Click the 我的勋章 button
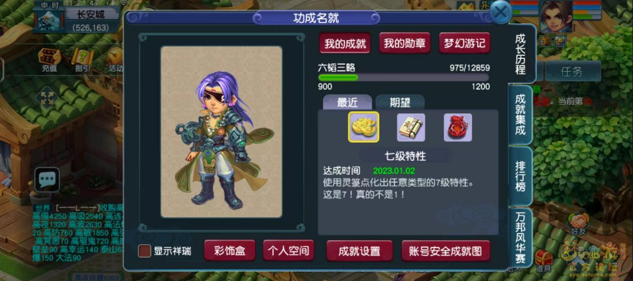Image resolution: width=633 pixels, height=281 pixels. [x=405, y=43]
